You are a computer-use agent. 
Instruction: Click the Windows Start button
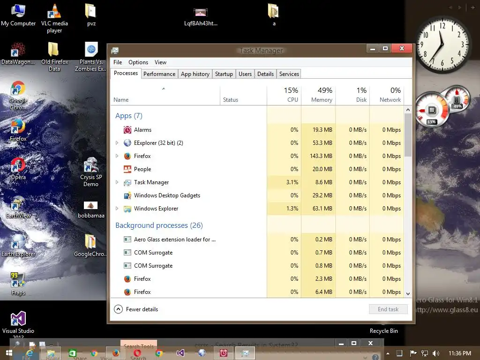coord(9,353)
